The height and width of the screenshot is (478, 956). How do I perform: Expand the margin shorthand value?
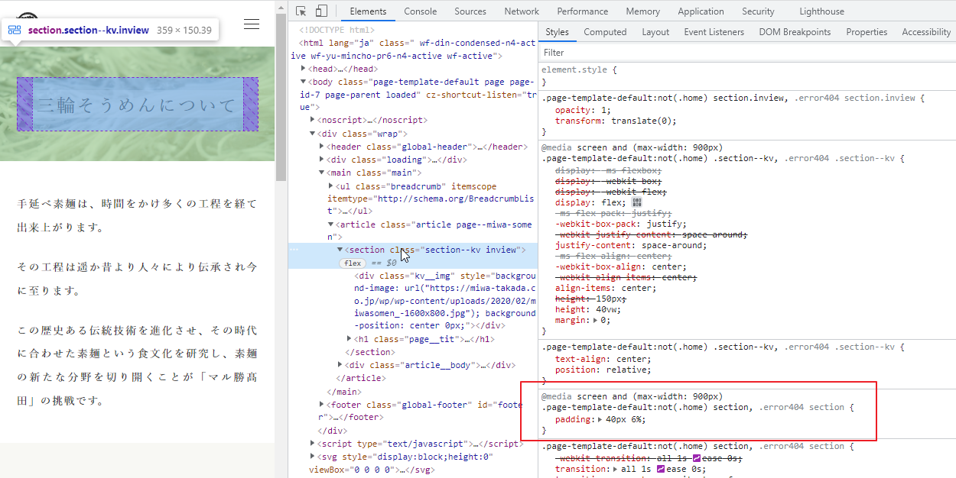click(x=597, y=321)
